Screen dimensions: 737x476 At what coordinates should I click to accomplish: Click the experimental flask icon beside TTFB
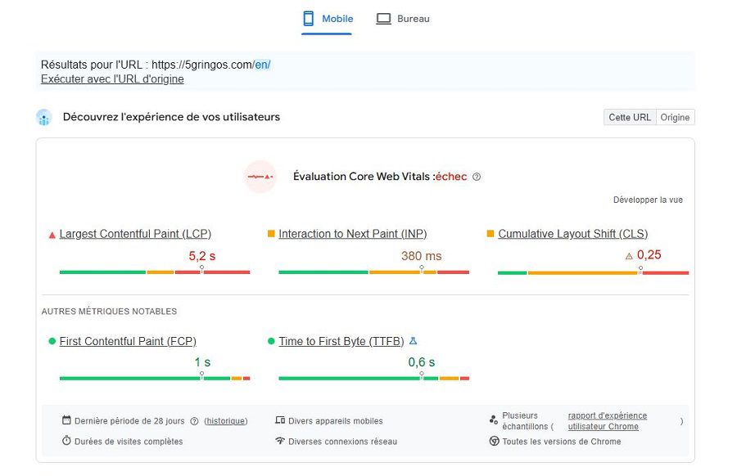[x=414, y=341]
